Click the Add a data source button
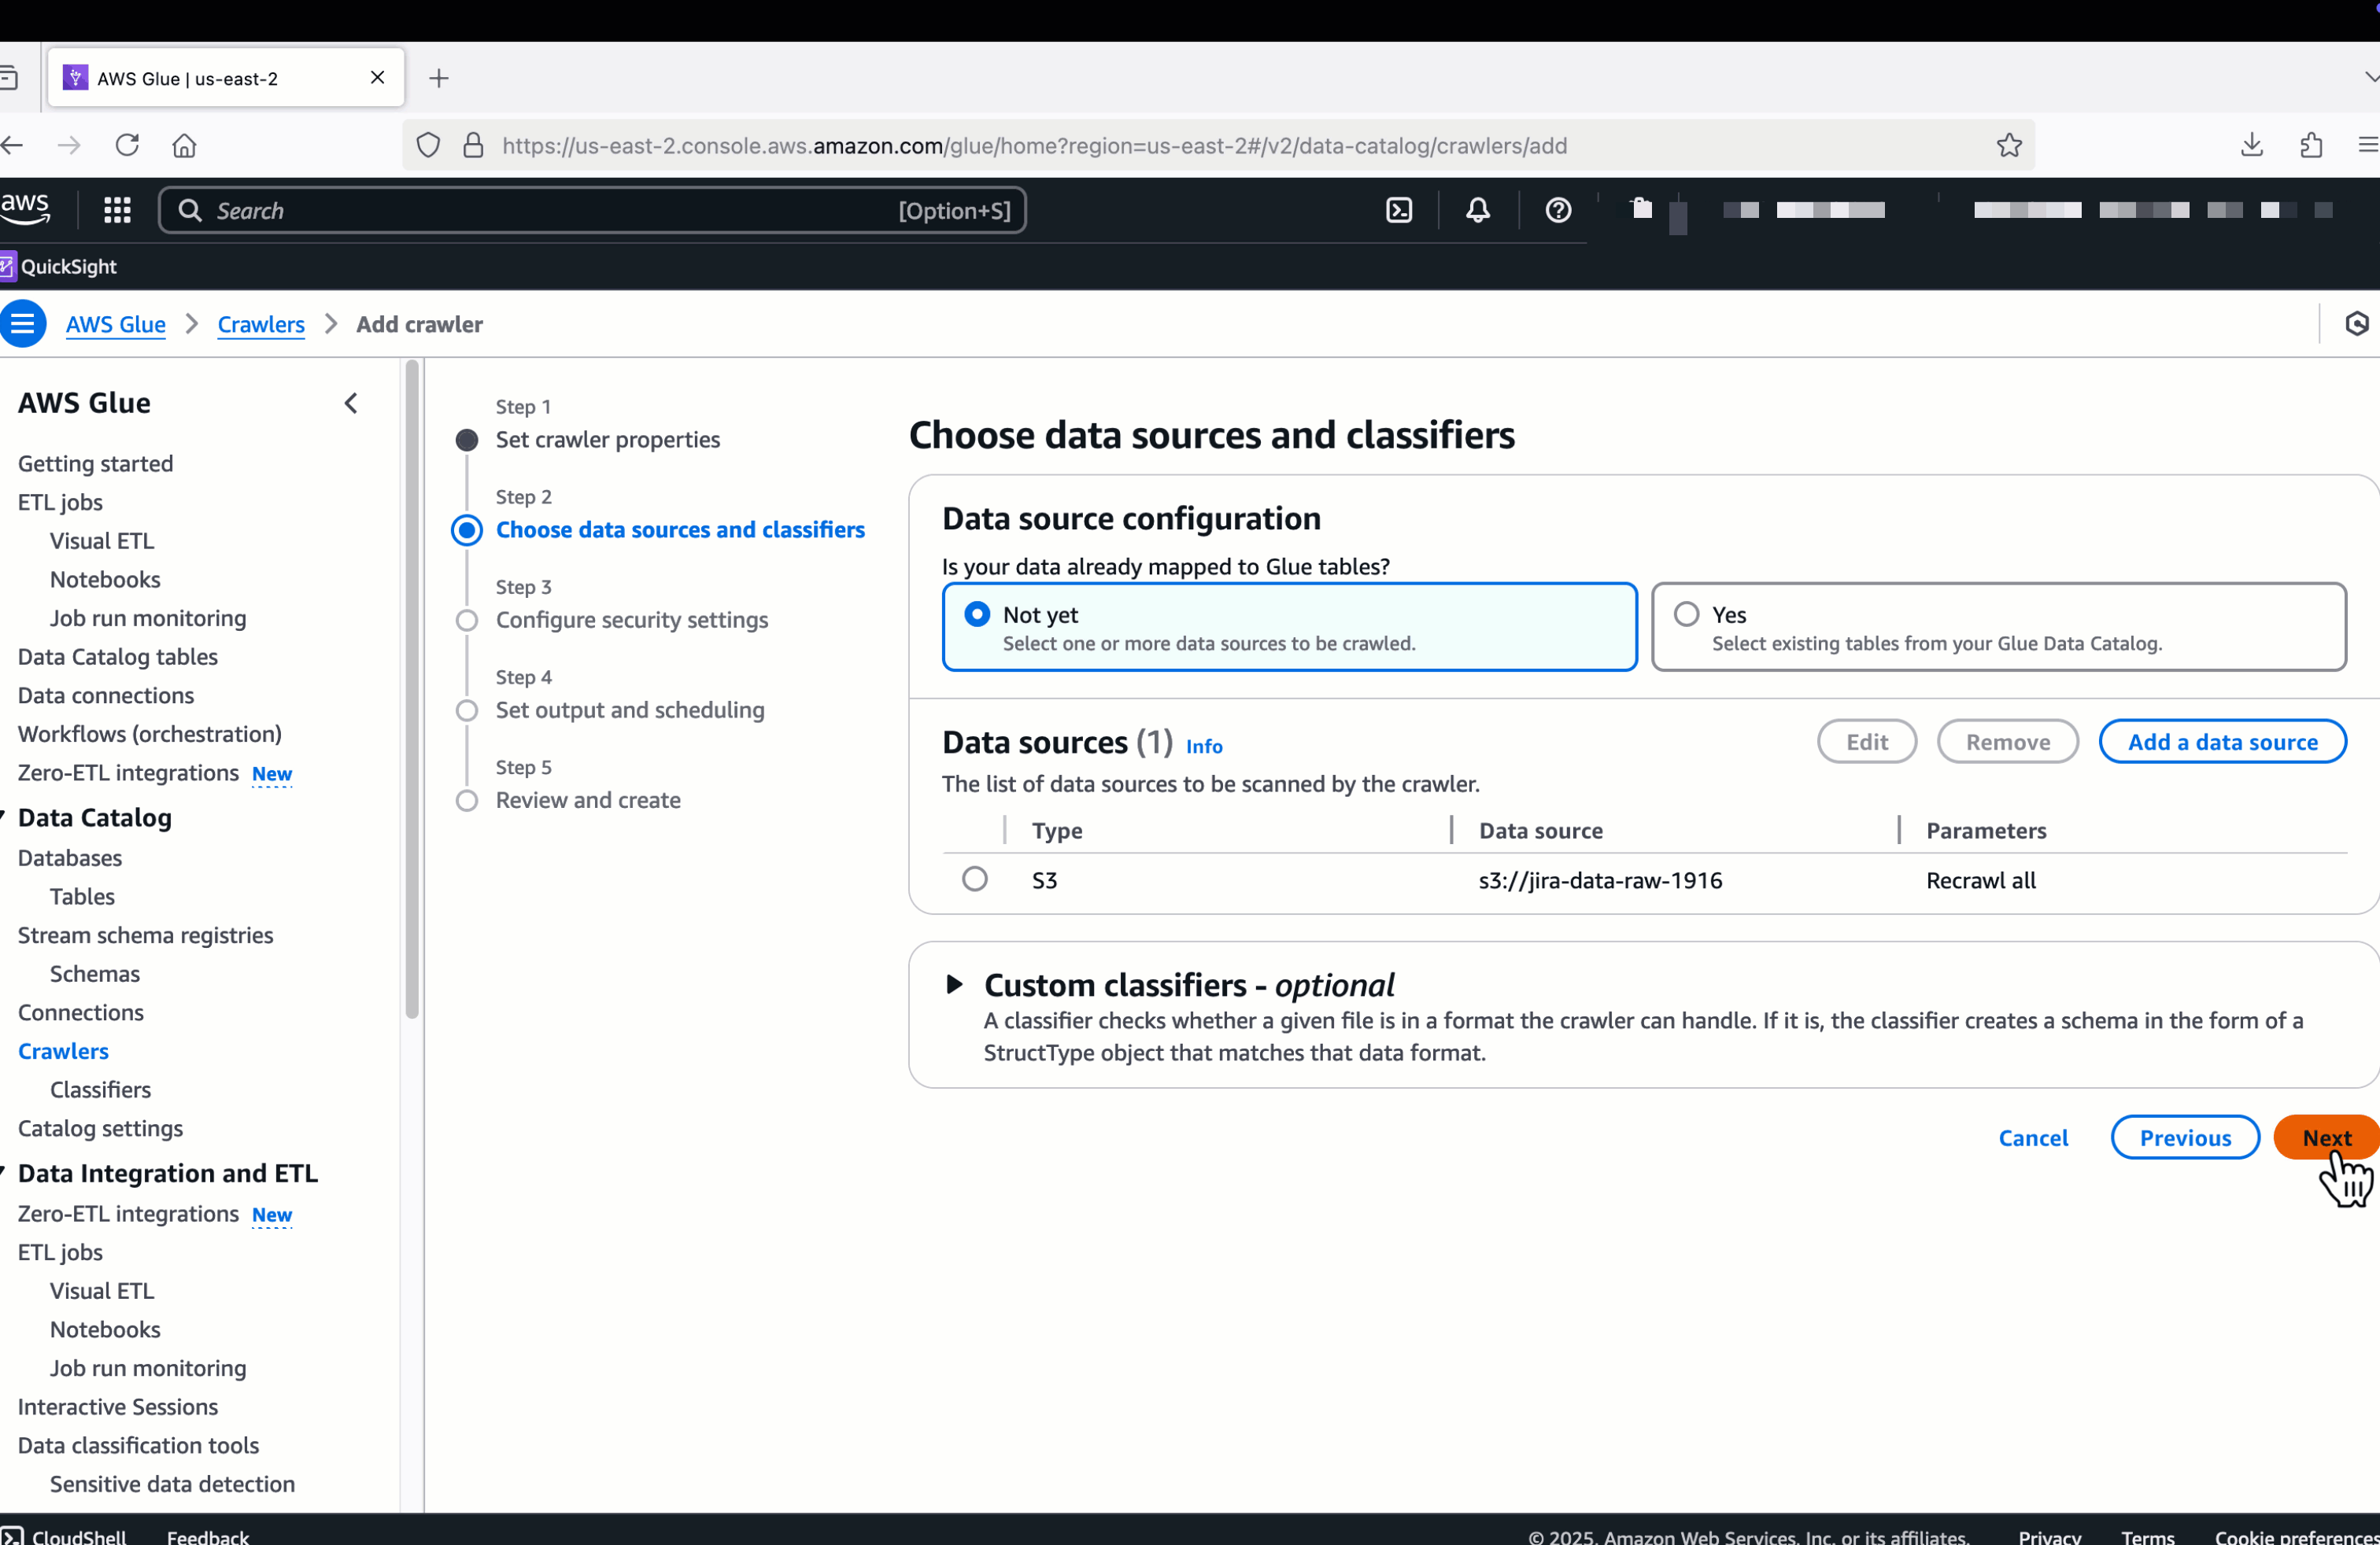Viewport: 2380px width, 1545px height. click(2221, 742)
